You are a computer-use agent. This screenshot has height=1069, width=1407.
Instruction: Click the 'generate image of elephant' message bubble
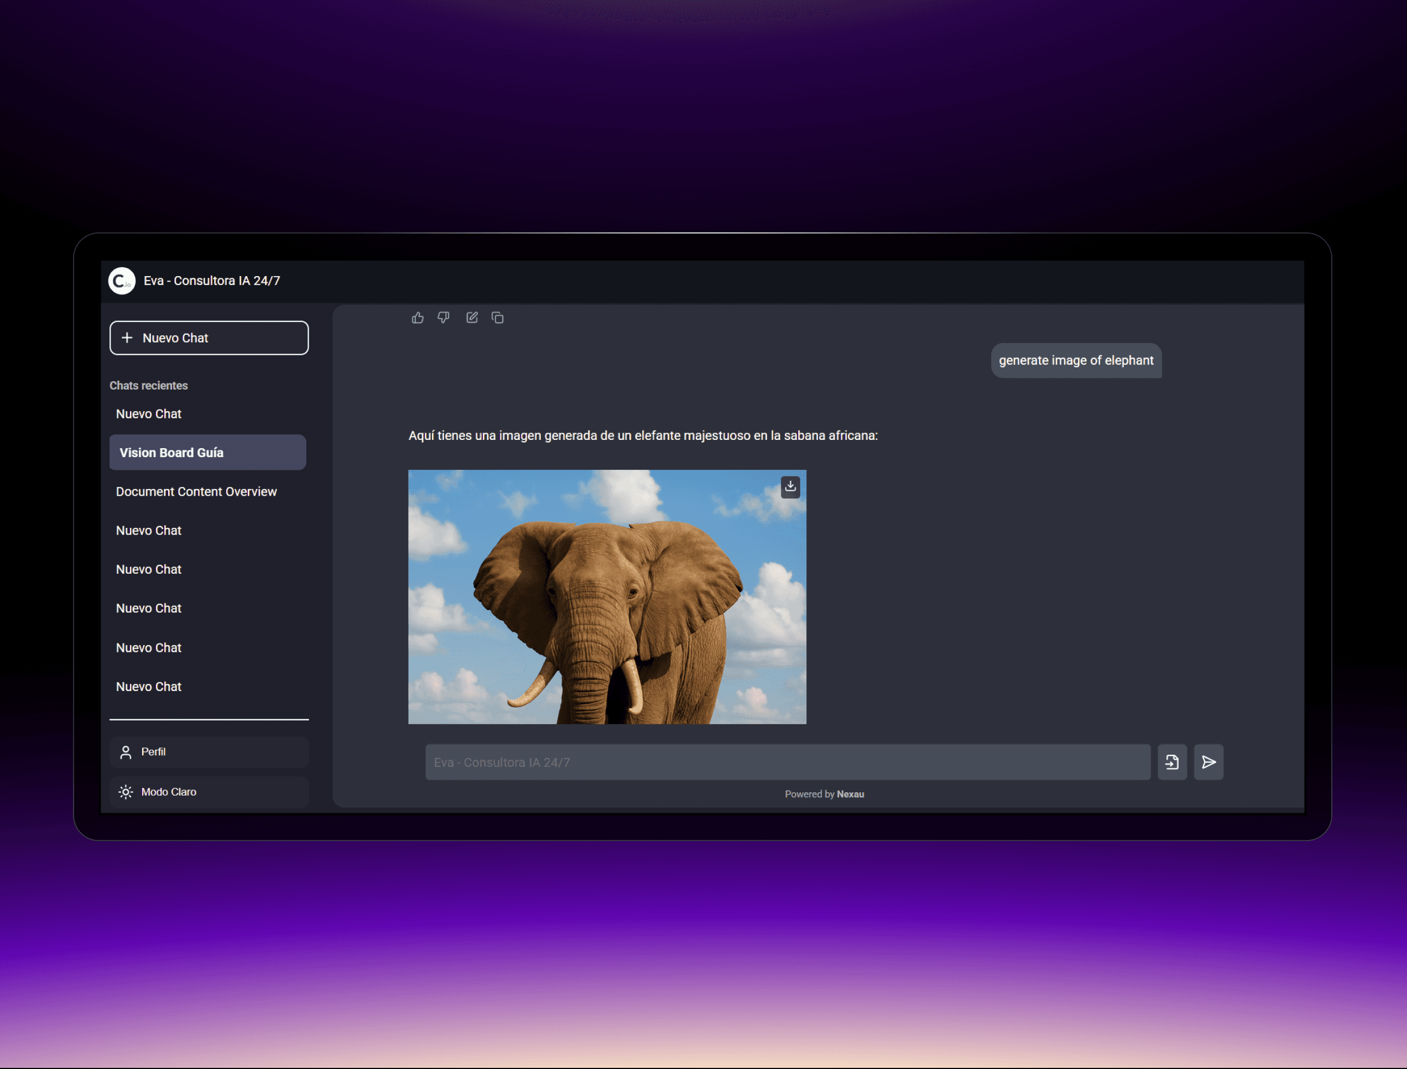click(x=1076, y=360)
